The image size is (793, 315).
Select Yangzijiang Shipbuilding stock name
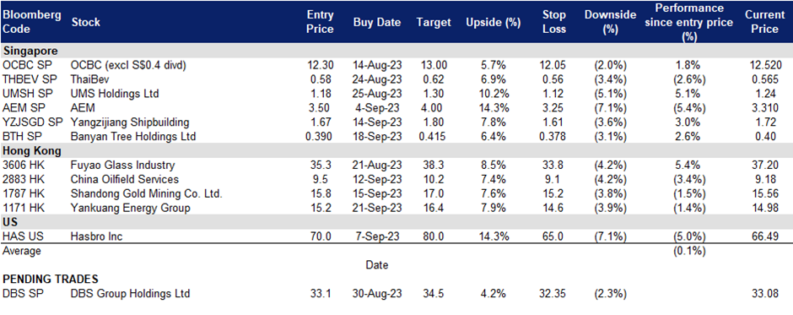(131, 122)
